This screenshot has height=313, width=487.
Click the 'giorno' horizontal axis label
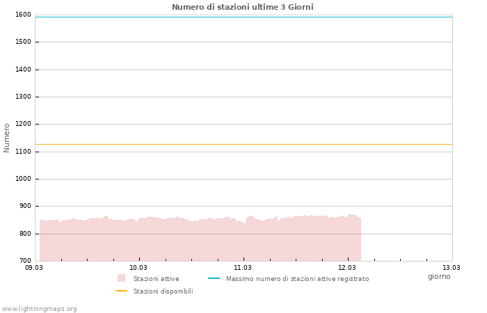point(438,276)
